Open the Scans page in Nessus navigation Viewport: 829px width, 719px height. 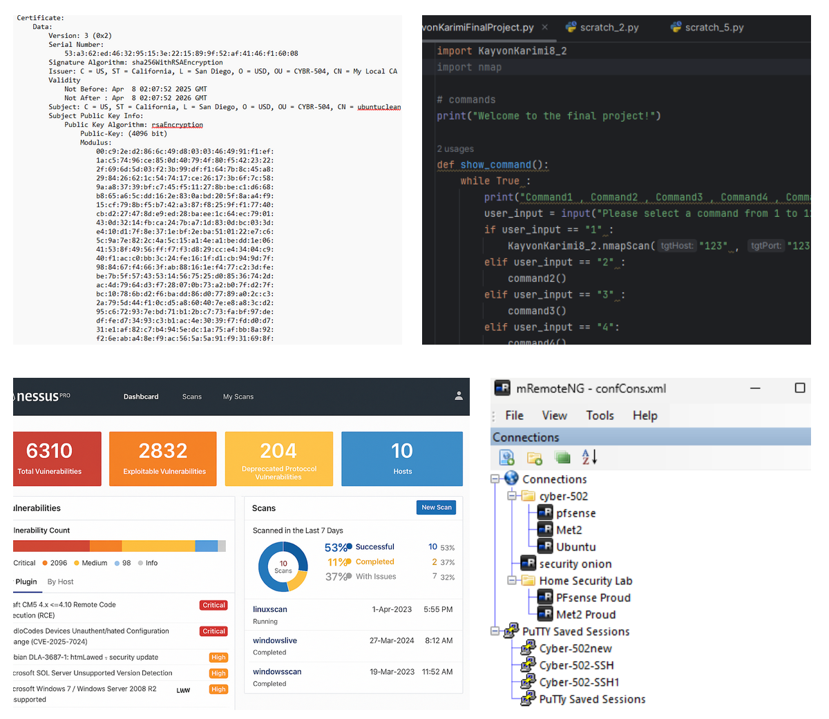click(x=192, y=396)
